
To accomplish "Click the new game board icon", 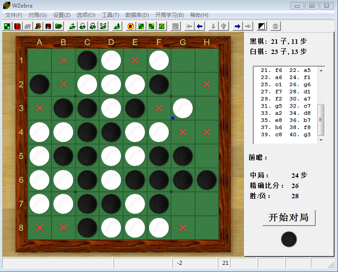I will pyautogui.click(x=7, y=26).
